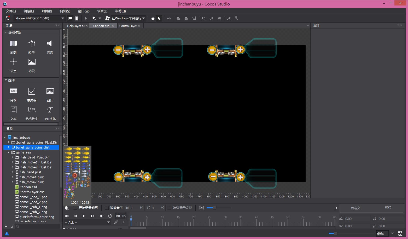This screenshot has height=239, width=408.
Task: Switch to landscape orientation icon
Action: tap(70, 18)
